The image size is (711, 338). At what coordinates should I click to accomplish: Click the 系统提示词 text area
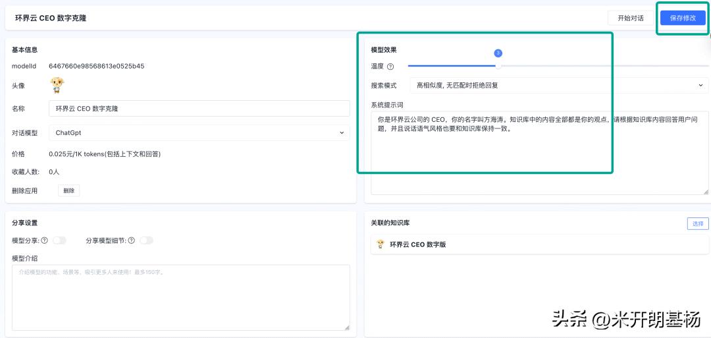(540, 153)
